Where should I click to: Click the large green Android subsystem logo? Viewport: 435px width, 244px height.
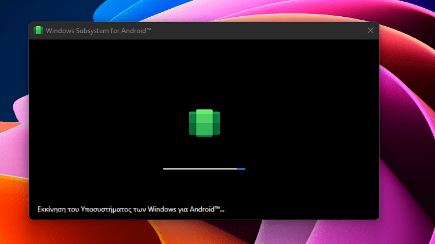(x=205, y=123)
